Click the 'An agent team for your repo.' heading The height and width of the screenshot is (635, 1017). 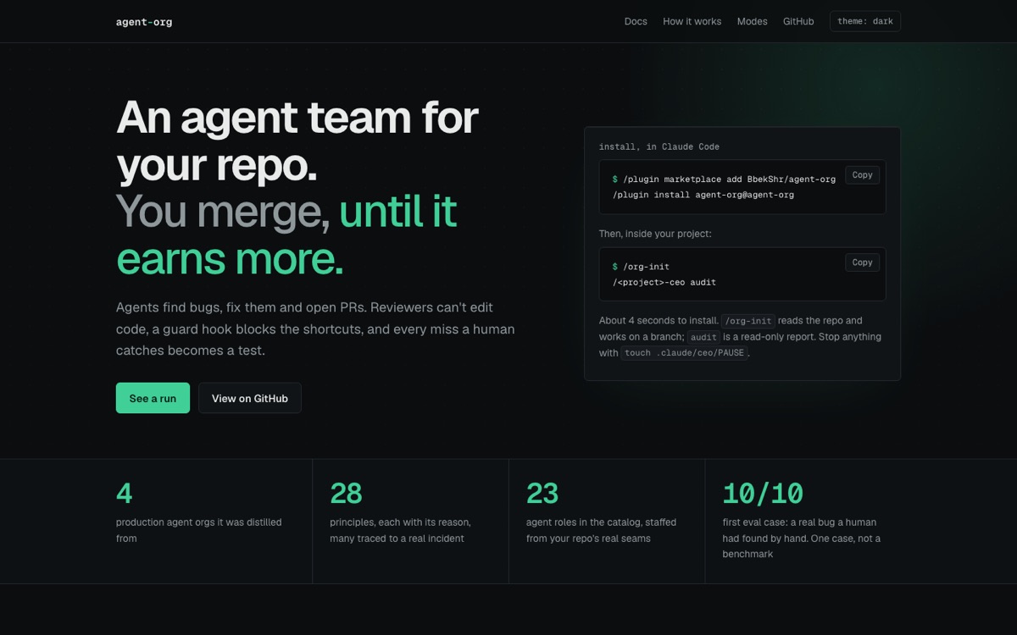297,141
